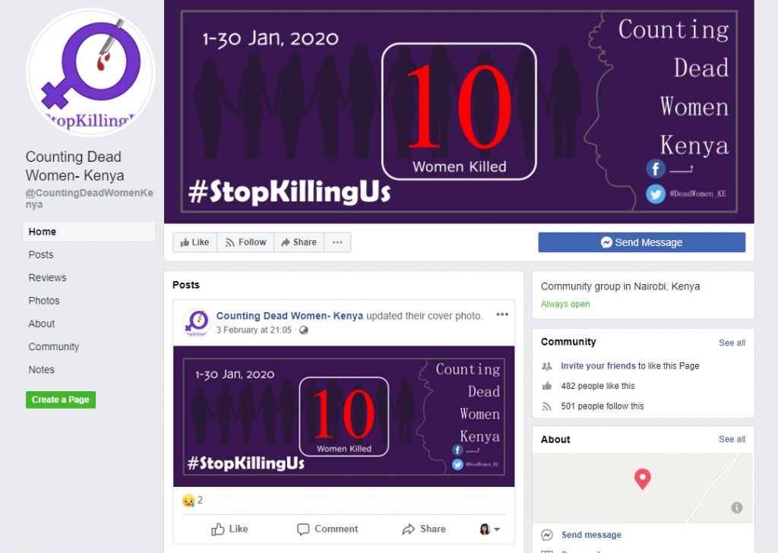The height and width of the screenshot is (553, 778).
Task: Open the cover photo image in the post
Action: 344,416
